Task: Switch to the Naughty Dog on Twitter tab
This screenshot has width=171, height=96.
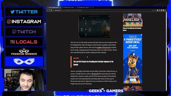Action: coord(84,7)
